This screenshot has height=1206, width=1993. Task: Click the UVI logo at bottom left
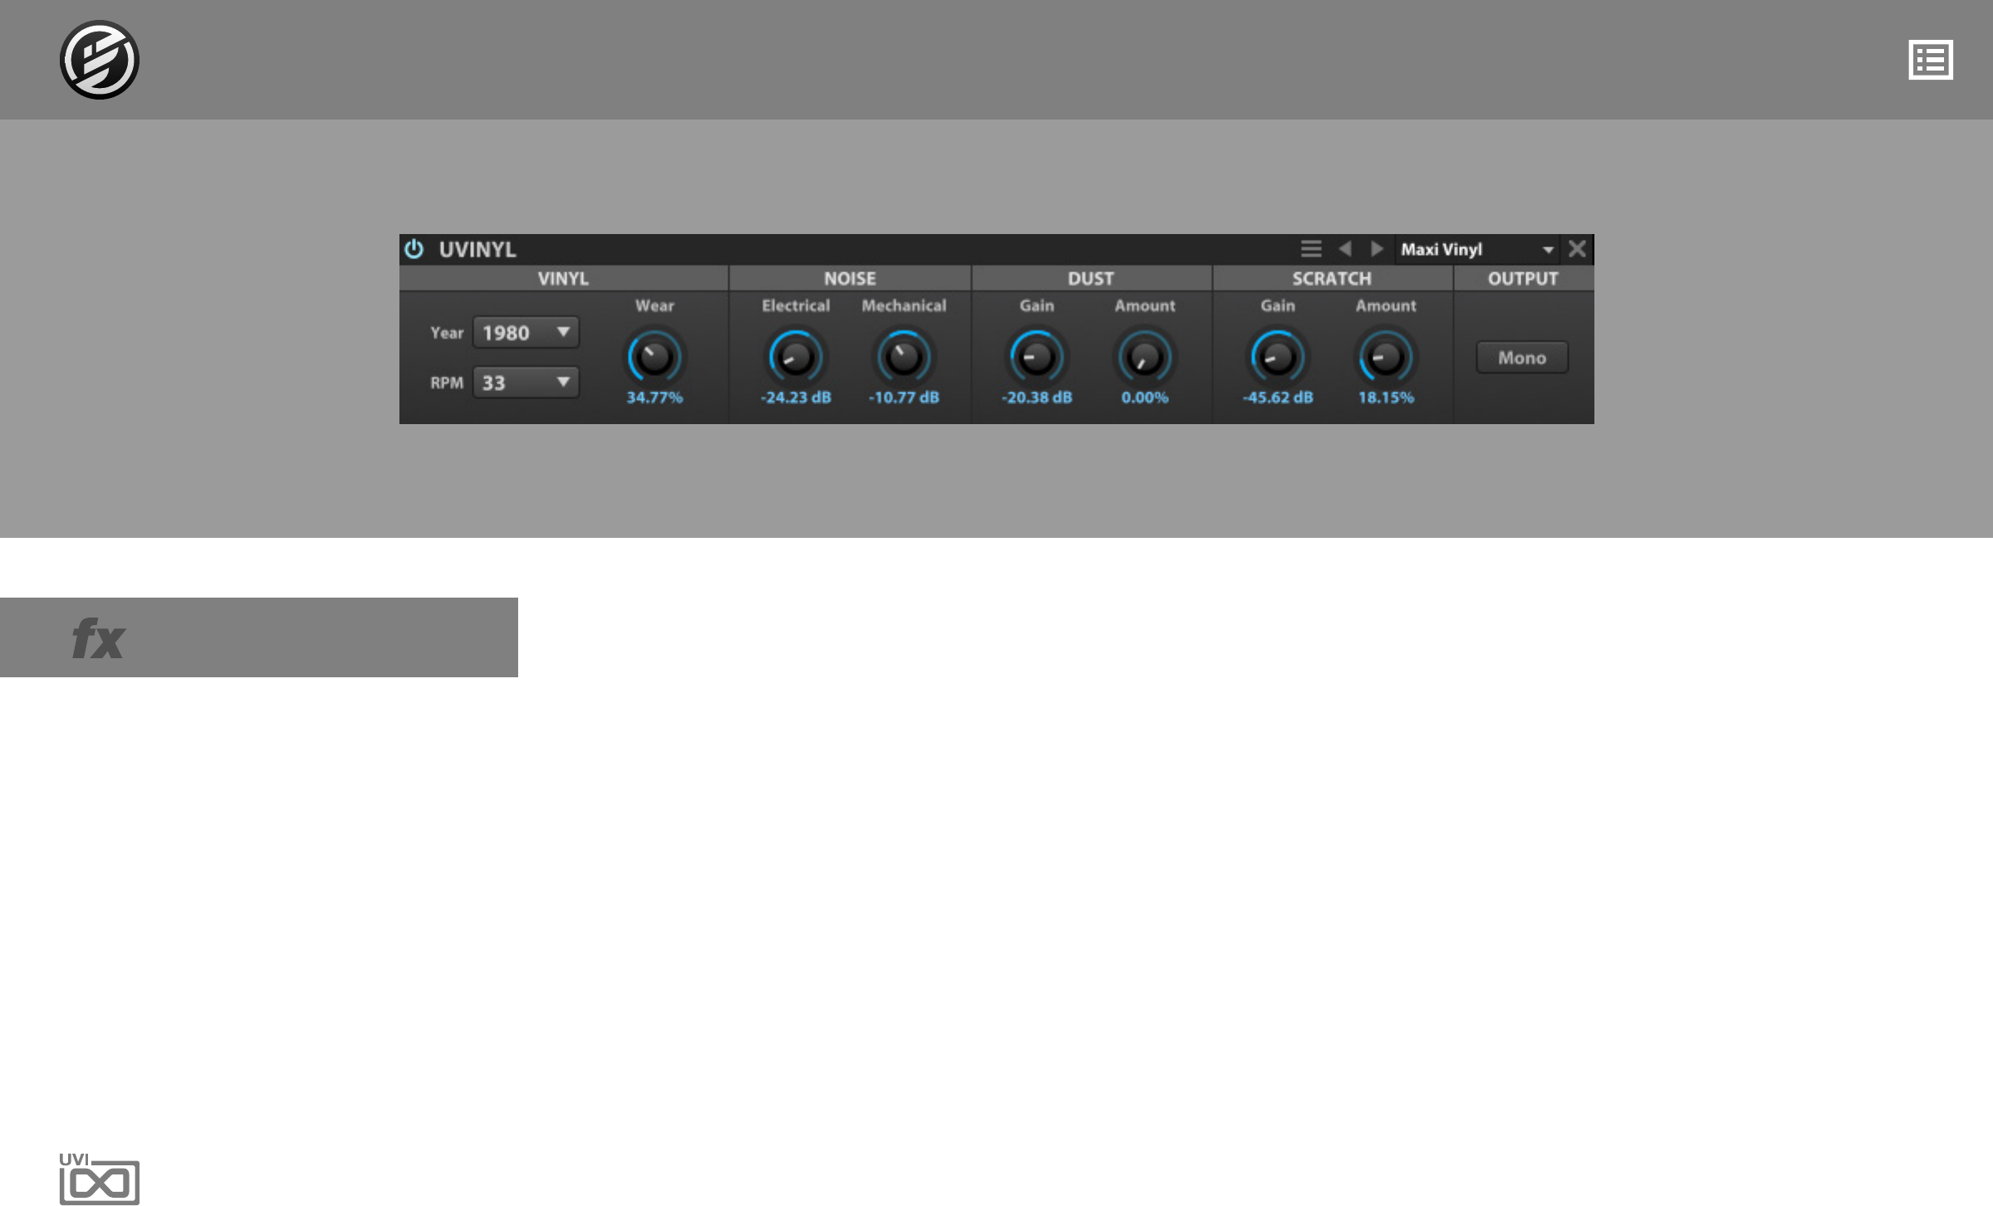pos(99,1179)
